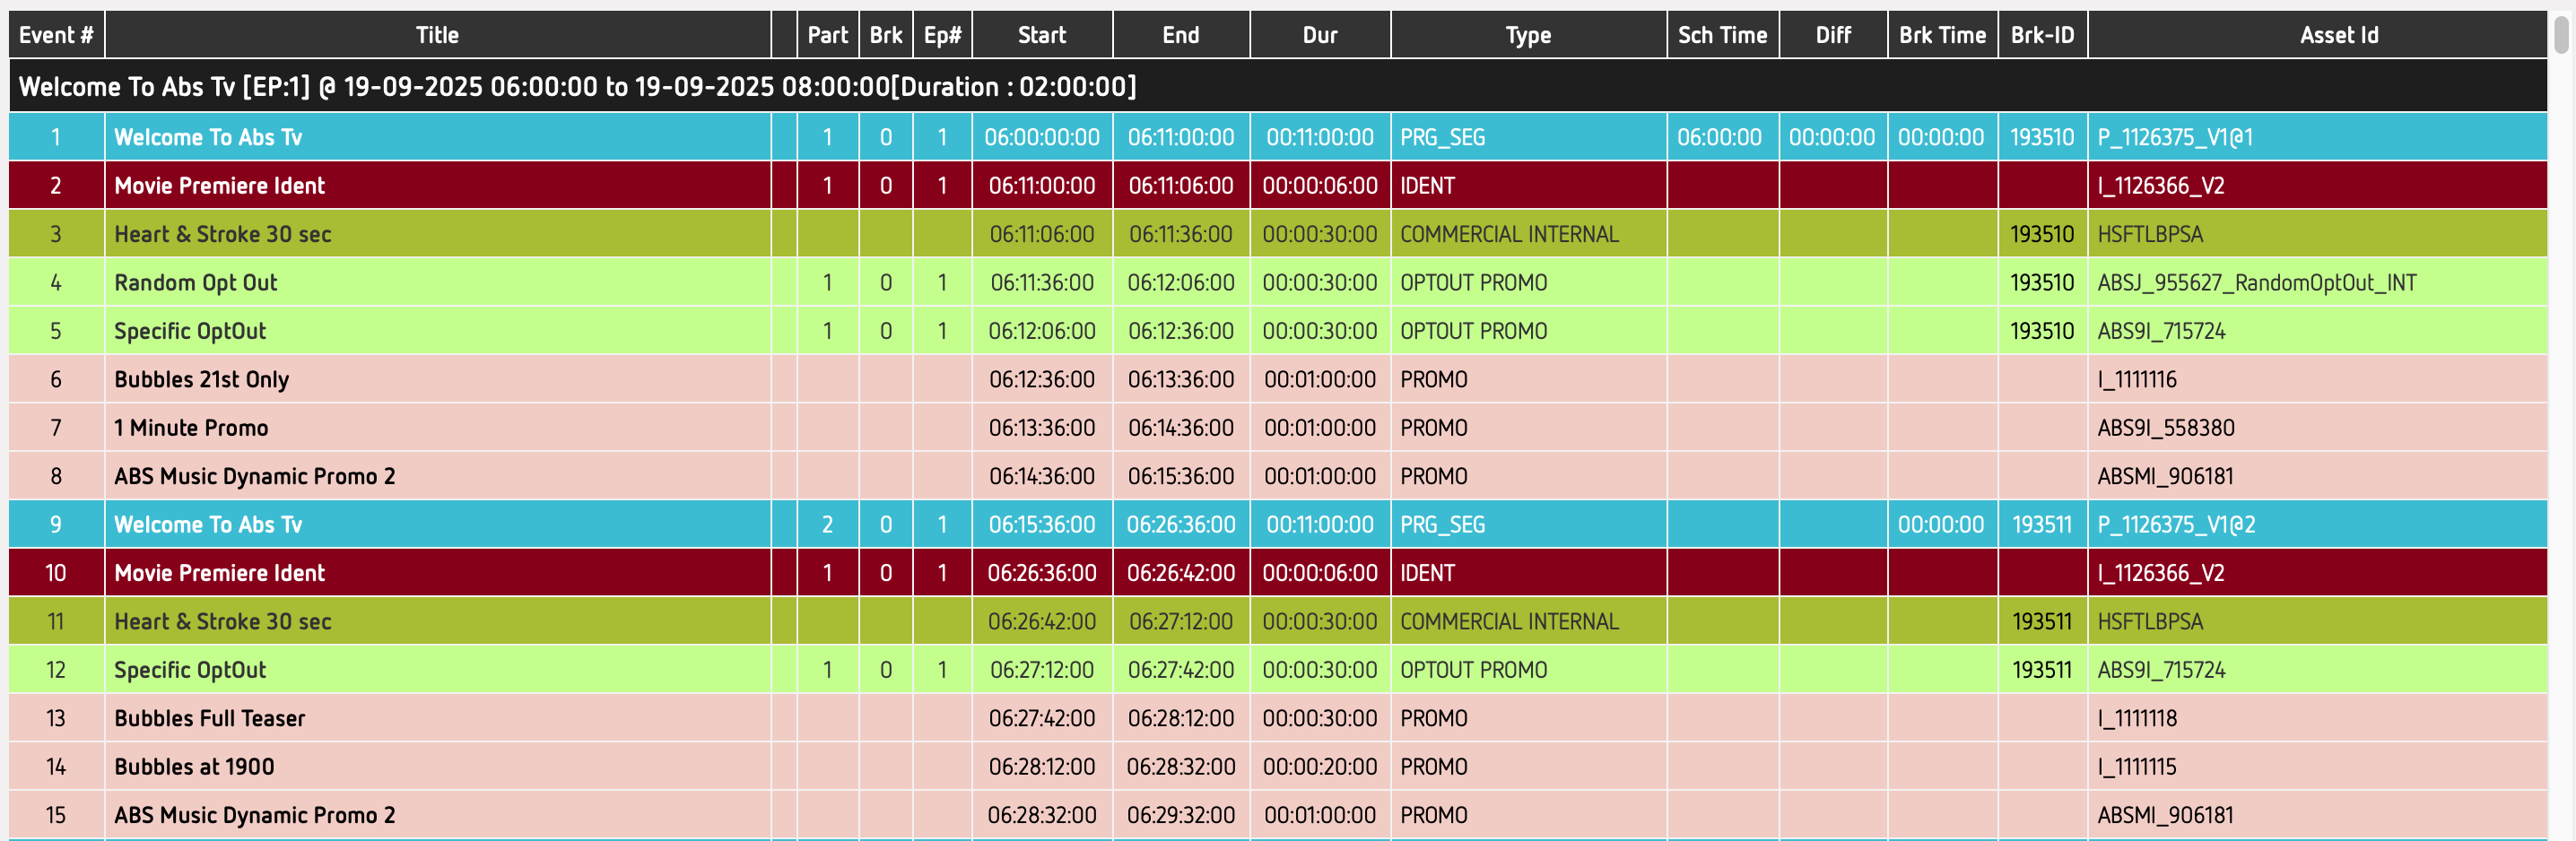Viewport: 2576px width, 841px height.
Task: Select the programme banner row showing EP:1
Action: point(577,87)
